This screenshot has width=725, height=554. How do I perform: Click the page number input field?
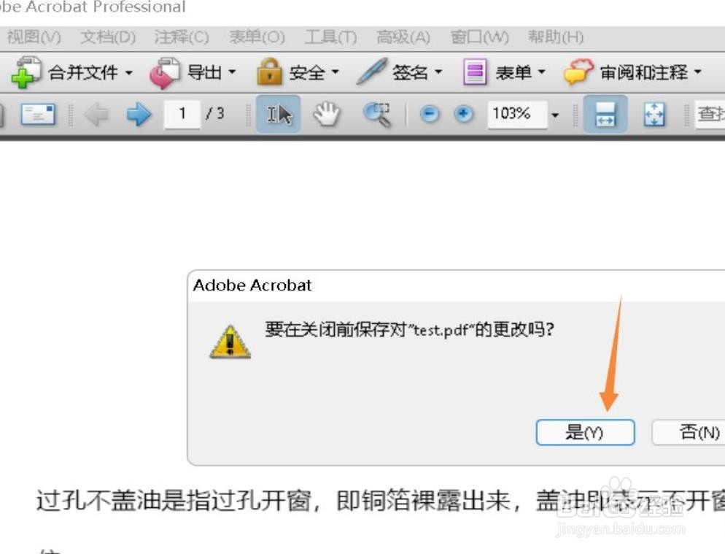[183, 114]
